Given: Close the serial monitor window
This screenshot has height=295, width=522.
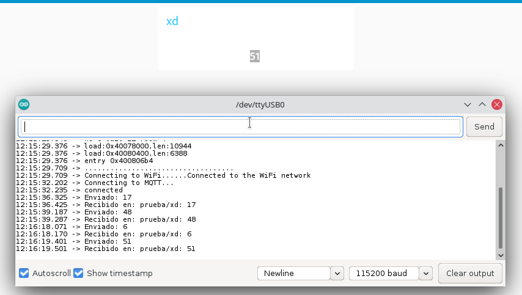Looking at the screenshot, I should (497, 104).
